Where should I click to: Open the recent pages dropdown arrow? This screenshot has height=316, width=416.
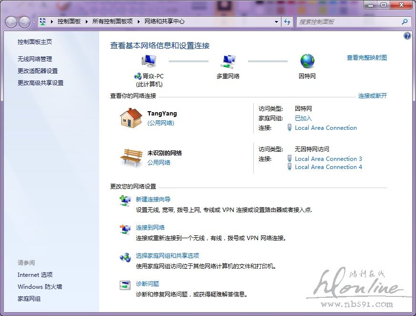[34, 22]
